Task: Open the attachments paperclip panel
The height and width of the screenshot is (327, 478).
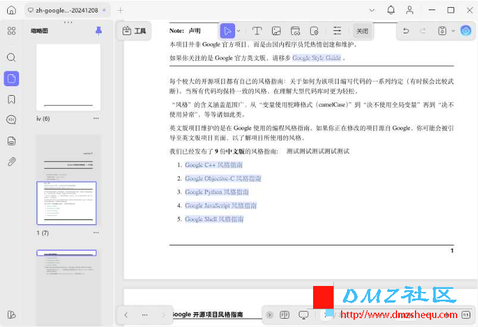Action: 11,161
